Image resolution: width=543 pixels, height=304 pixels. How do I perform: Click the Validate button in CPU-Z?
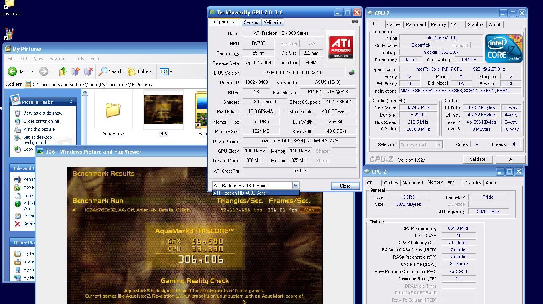[478, 159]
